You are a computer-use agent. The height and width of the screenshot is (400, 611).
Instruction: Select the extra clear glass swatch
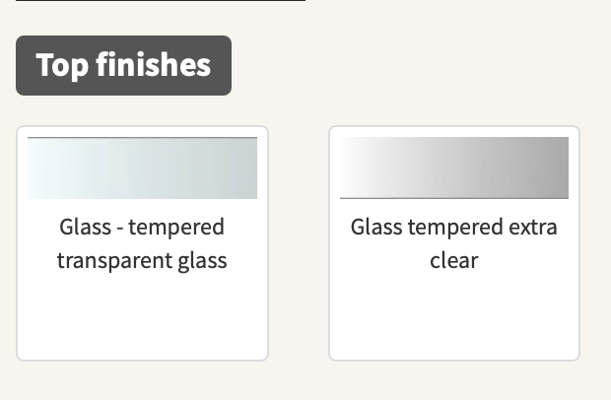pyautogui.click(x=453, y=168)
